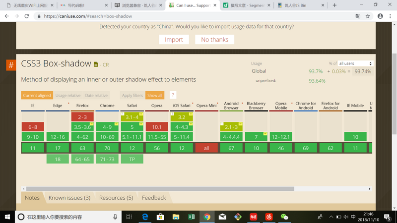Click the horizontal scrollbar under the table
The height and width of the screenshot is (223, 397).
tap(160, 189)
